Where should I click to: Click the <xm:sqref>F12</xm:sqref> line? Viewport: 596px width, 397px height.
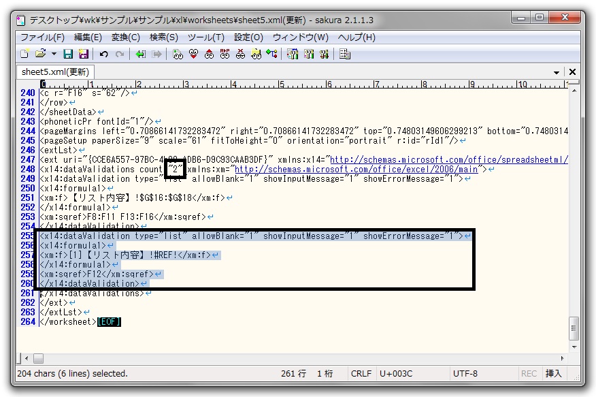(97, 274)
